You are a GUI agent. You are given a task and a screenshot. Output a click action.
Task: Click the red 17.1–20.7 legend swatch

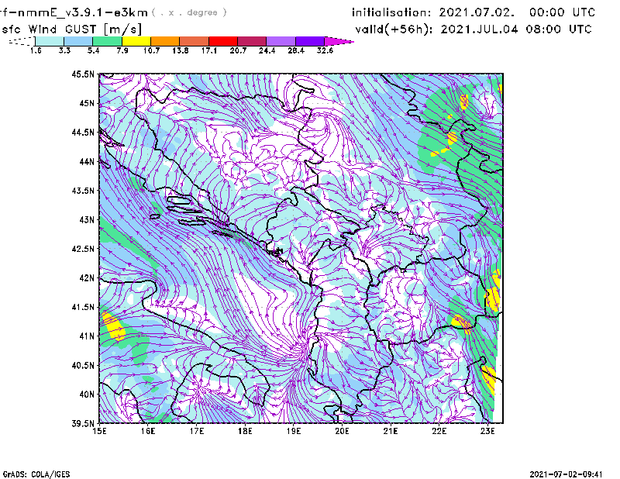[223, 41]
